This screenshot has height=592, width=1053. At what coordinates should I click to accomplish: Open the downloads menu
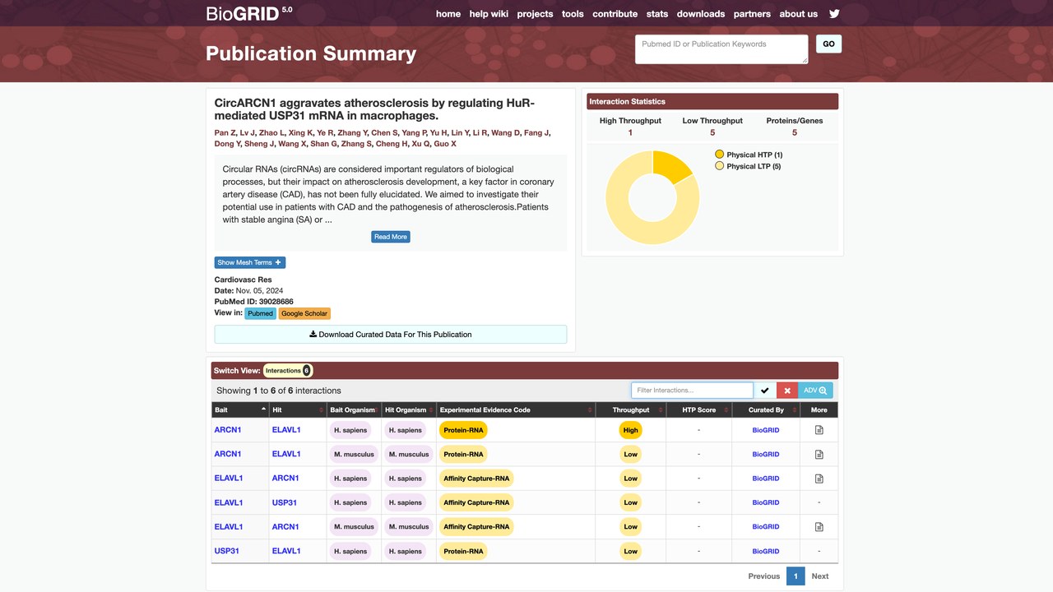[x=701, y=14]
